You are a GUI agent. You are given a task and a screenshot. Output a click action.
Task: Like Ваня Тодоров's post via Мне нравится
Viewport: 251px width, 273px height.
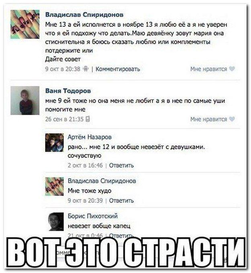pyautogui.click(x=208, y=119)
